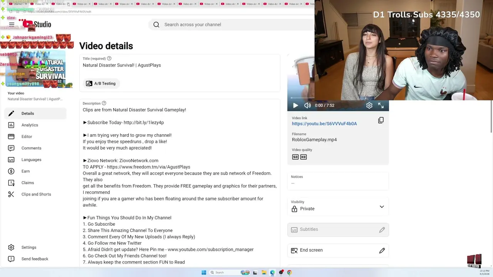This screenshot has width=493, height=277.
Task: Click the Private visibility lock icon
Action: (294, 209)
